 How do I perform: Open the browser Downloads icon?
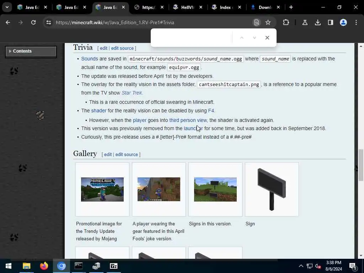pyautogui.click(x=317, y=22)
